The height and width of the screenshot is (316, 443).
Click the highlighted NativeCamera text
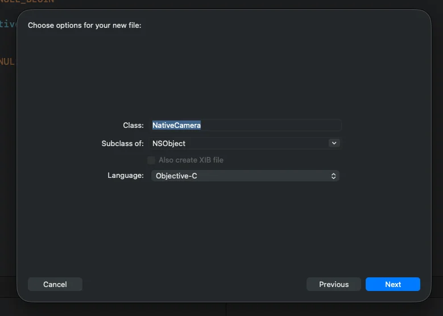click(176, 125)
